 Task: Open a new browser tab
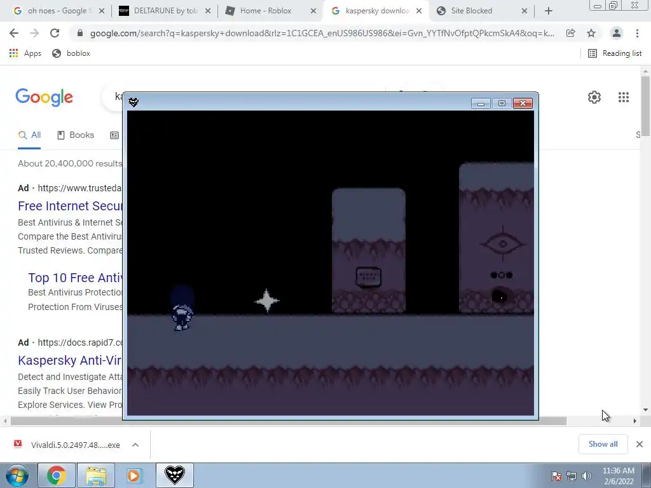549,11
